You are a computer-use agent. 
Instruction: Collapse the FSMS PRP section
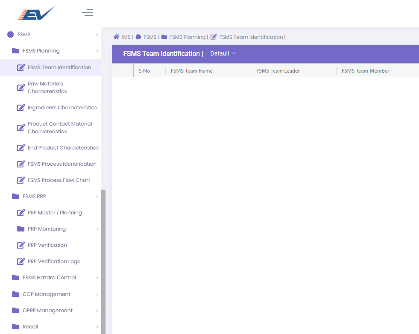coord(97,196)
